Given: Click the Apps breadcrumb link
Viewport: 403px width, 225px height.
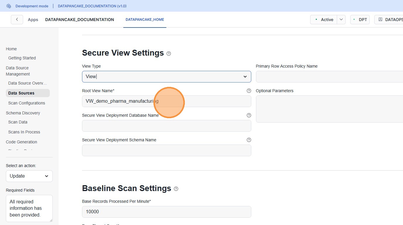Looking at the screenshot, I should point(33,20).
